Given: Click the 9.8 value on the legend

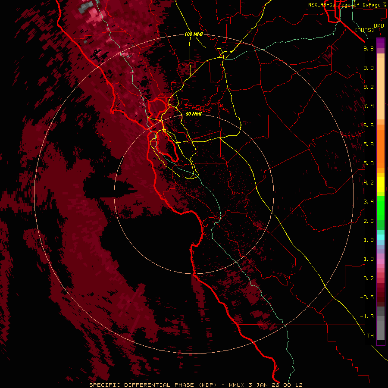Looking at the screenshot, I should (369, 48).
